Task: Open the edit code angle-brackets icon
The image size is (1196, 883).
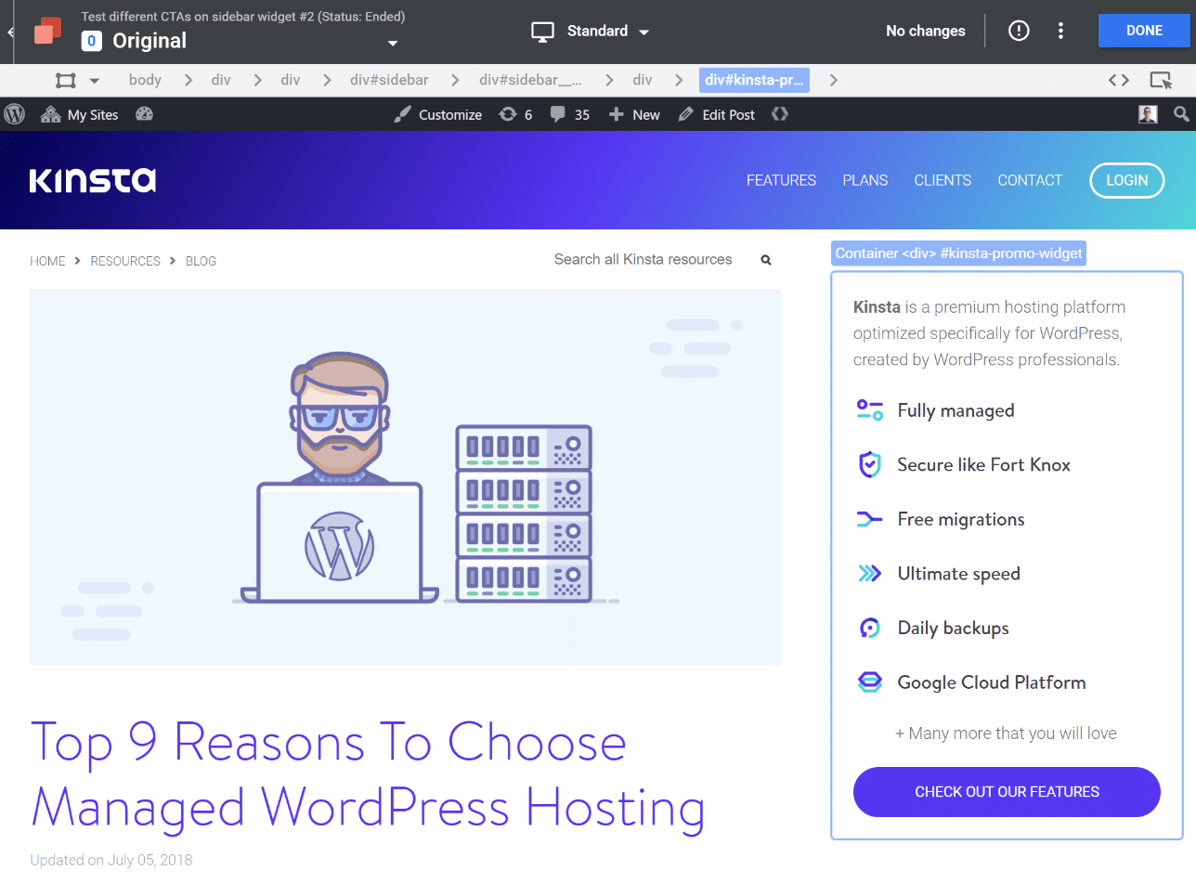Action: click(1117, 80)
